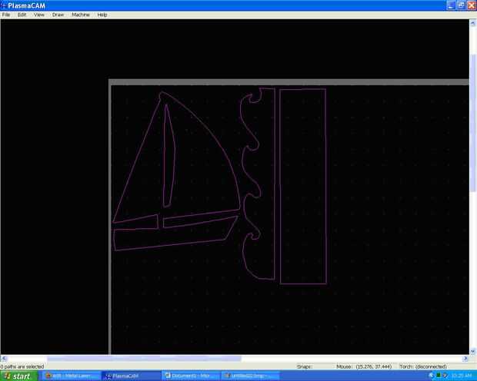Click the vertical scrollbar up arrow
477x381 pixels.
coord(472,23)
